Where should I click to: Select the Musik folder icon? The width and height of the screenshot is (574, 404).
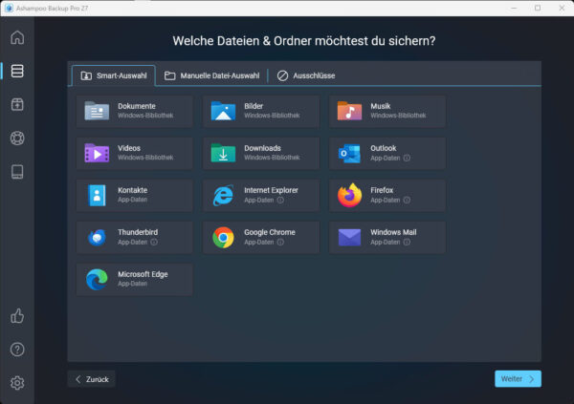pyautogui.click(x=349, y=111)
